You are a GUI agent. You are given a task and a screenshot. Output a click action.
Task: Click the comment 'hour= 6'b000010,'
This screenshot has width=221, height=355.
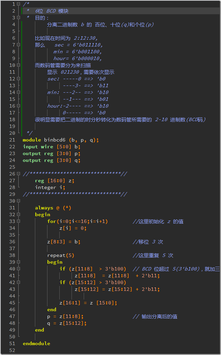[x=77, y=58]
